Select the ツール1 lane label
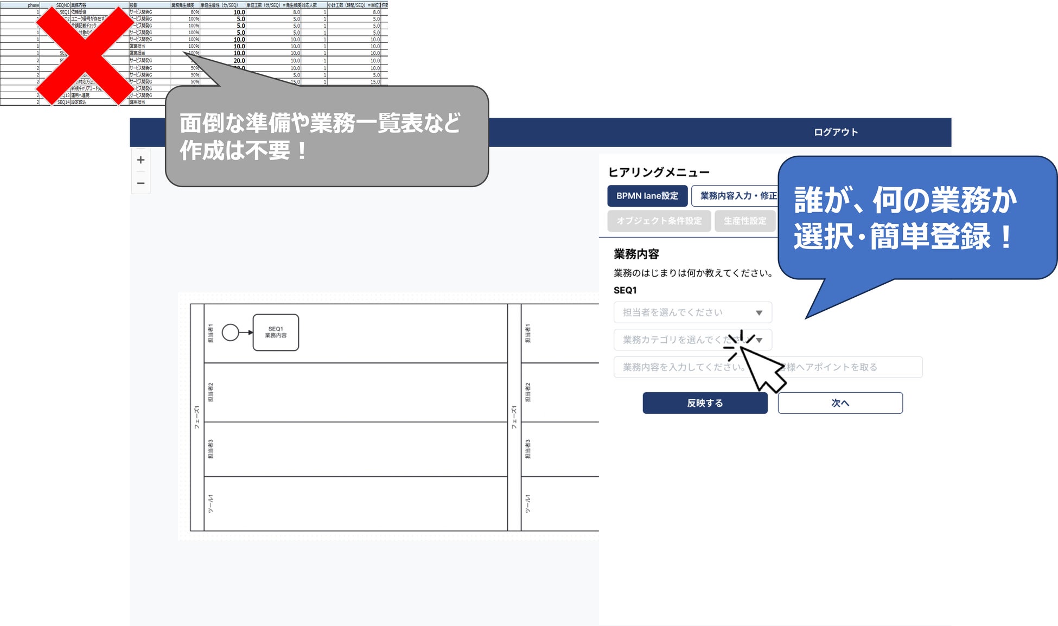 click(211, 503)
